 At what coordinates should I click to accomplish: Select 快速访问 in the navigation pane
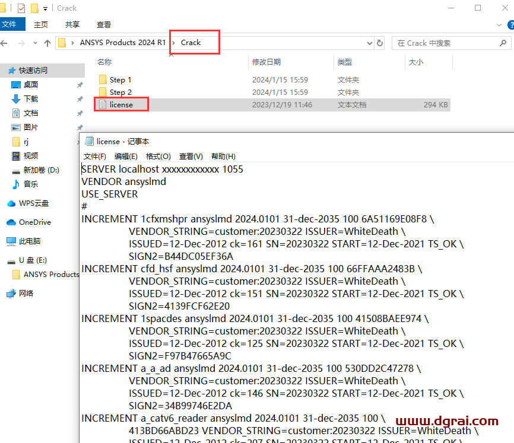pyautogui.click(x=33, y=71)
